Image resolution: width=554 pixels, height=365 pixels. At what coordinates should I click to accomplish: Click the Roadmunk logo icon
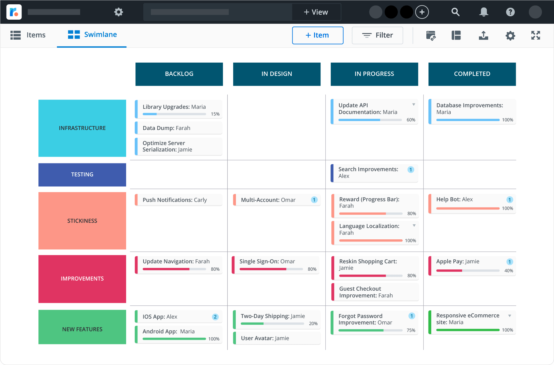14,12
